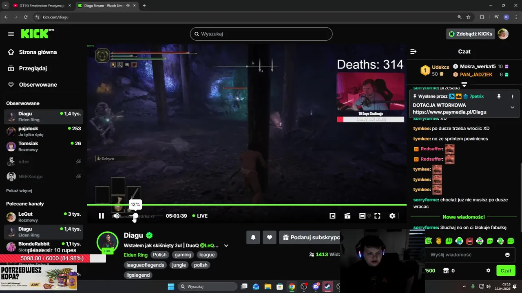The width and height of the screenshot is (522, 293).
Task: Open the browser zoom indicator icon
Action: (459, 17)
